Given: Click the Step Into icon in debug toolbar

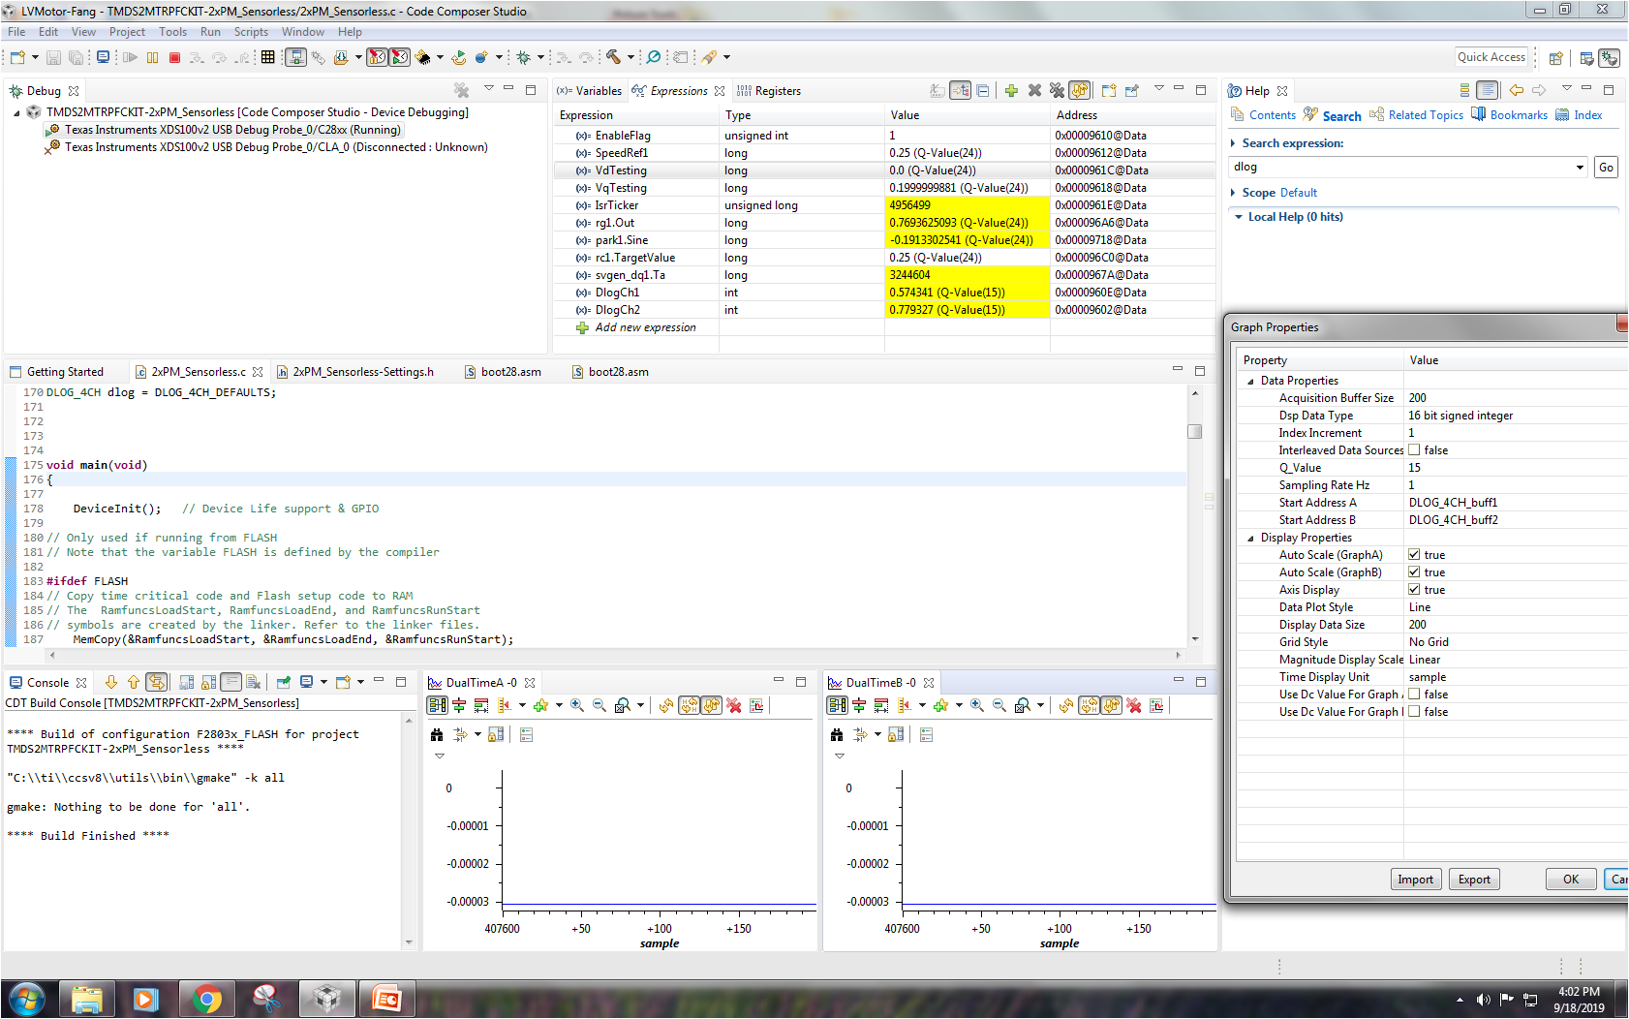Looking at the screenshot, I should 197,57.
